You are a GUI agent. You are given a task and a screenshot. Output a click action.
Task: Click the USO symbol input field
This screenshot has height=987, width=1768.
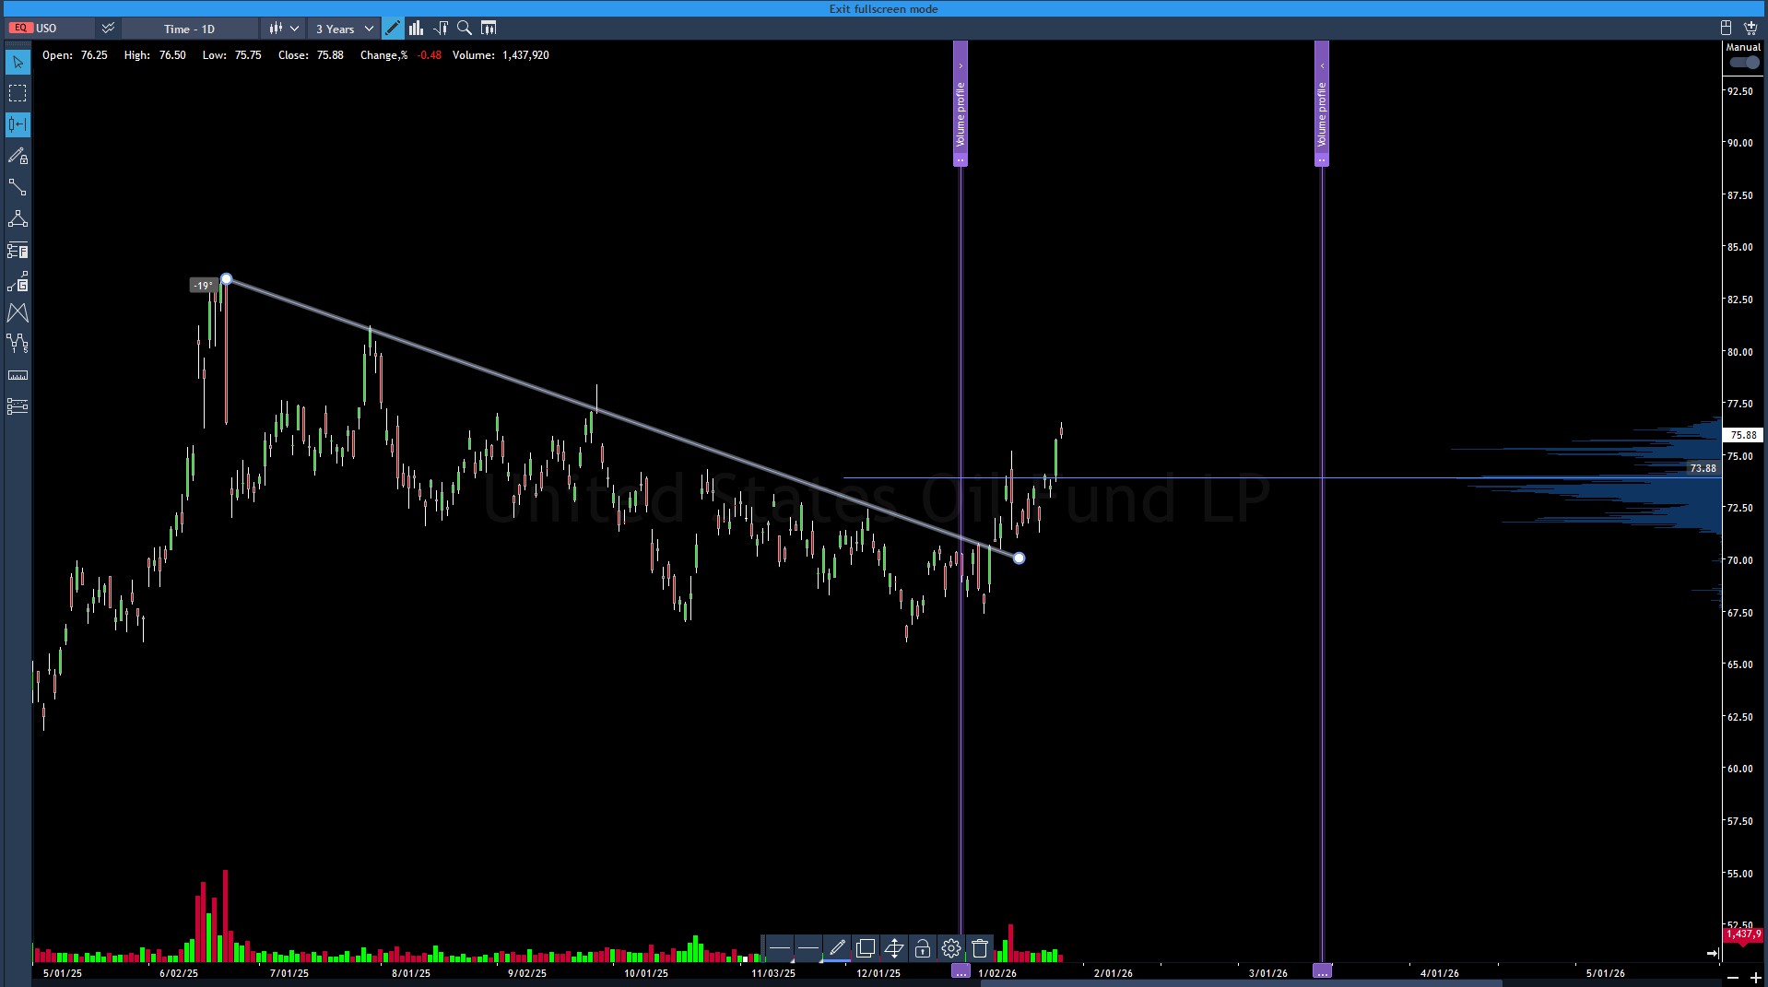click(62, 29)
